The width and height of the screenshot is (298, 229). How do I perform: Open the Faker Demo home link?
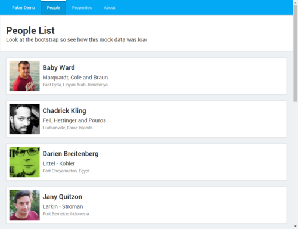click(23, 8)
